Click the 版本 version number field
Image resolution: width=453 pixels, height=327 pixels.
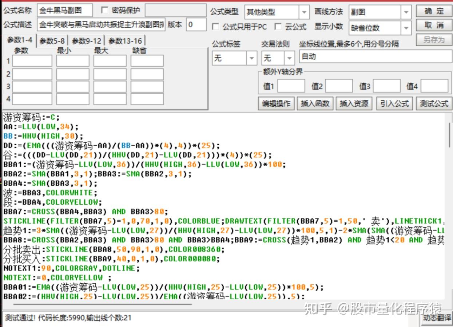pyautogui.click(x=196, y=24)
